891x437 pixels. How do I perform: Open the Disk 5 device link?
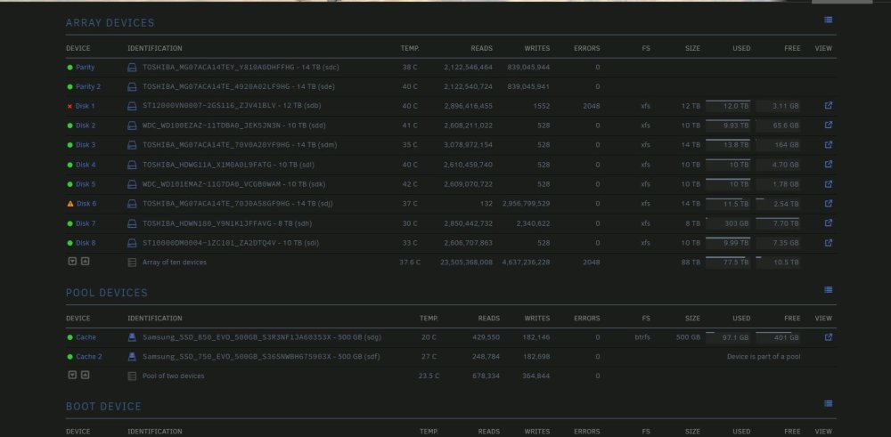point(86,184)
